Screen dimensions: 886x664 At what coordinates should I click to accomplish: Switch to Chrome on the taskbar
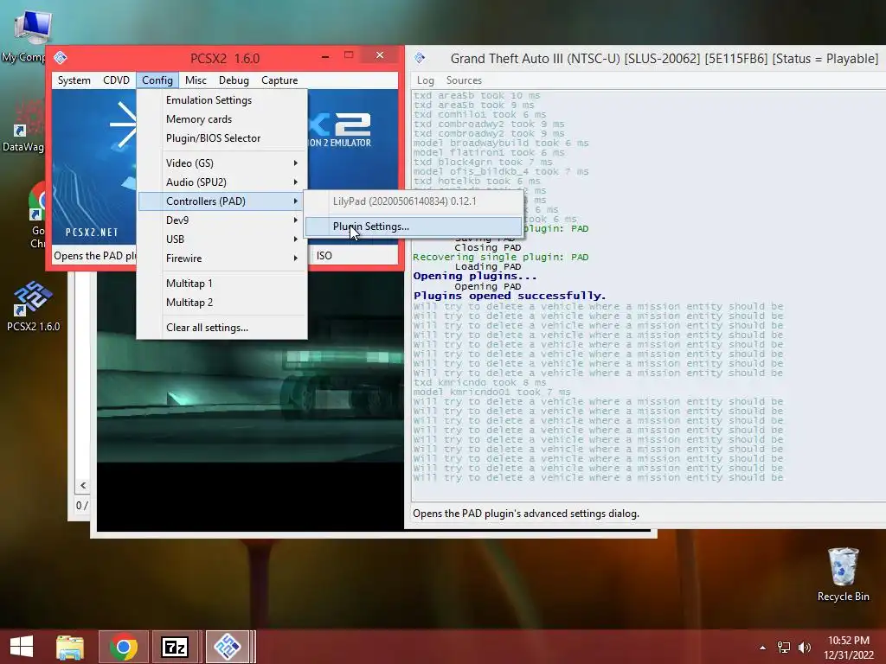[124, 647]
